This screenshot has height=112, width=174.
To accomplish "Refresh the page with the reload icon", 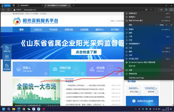I will 9,9.
